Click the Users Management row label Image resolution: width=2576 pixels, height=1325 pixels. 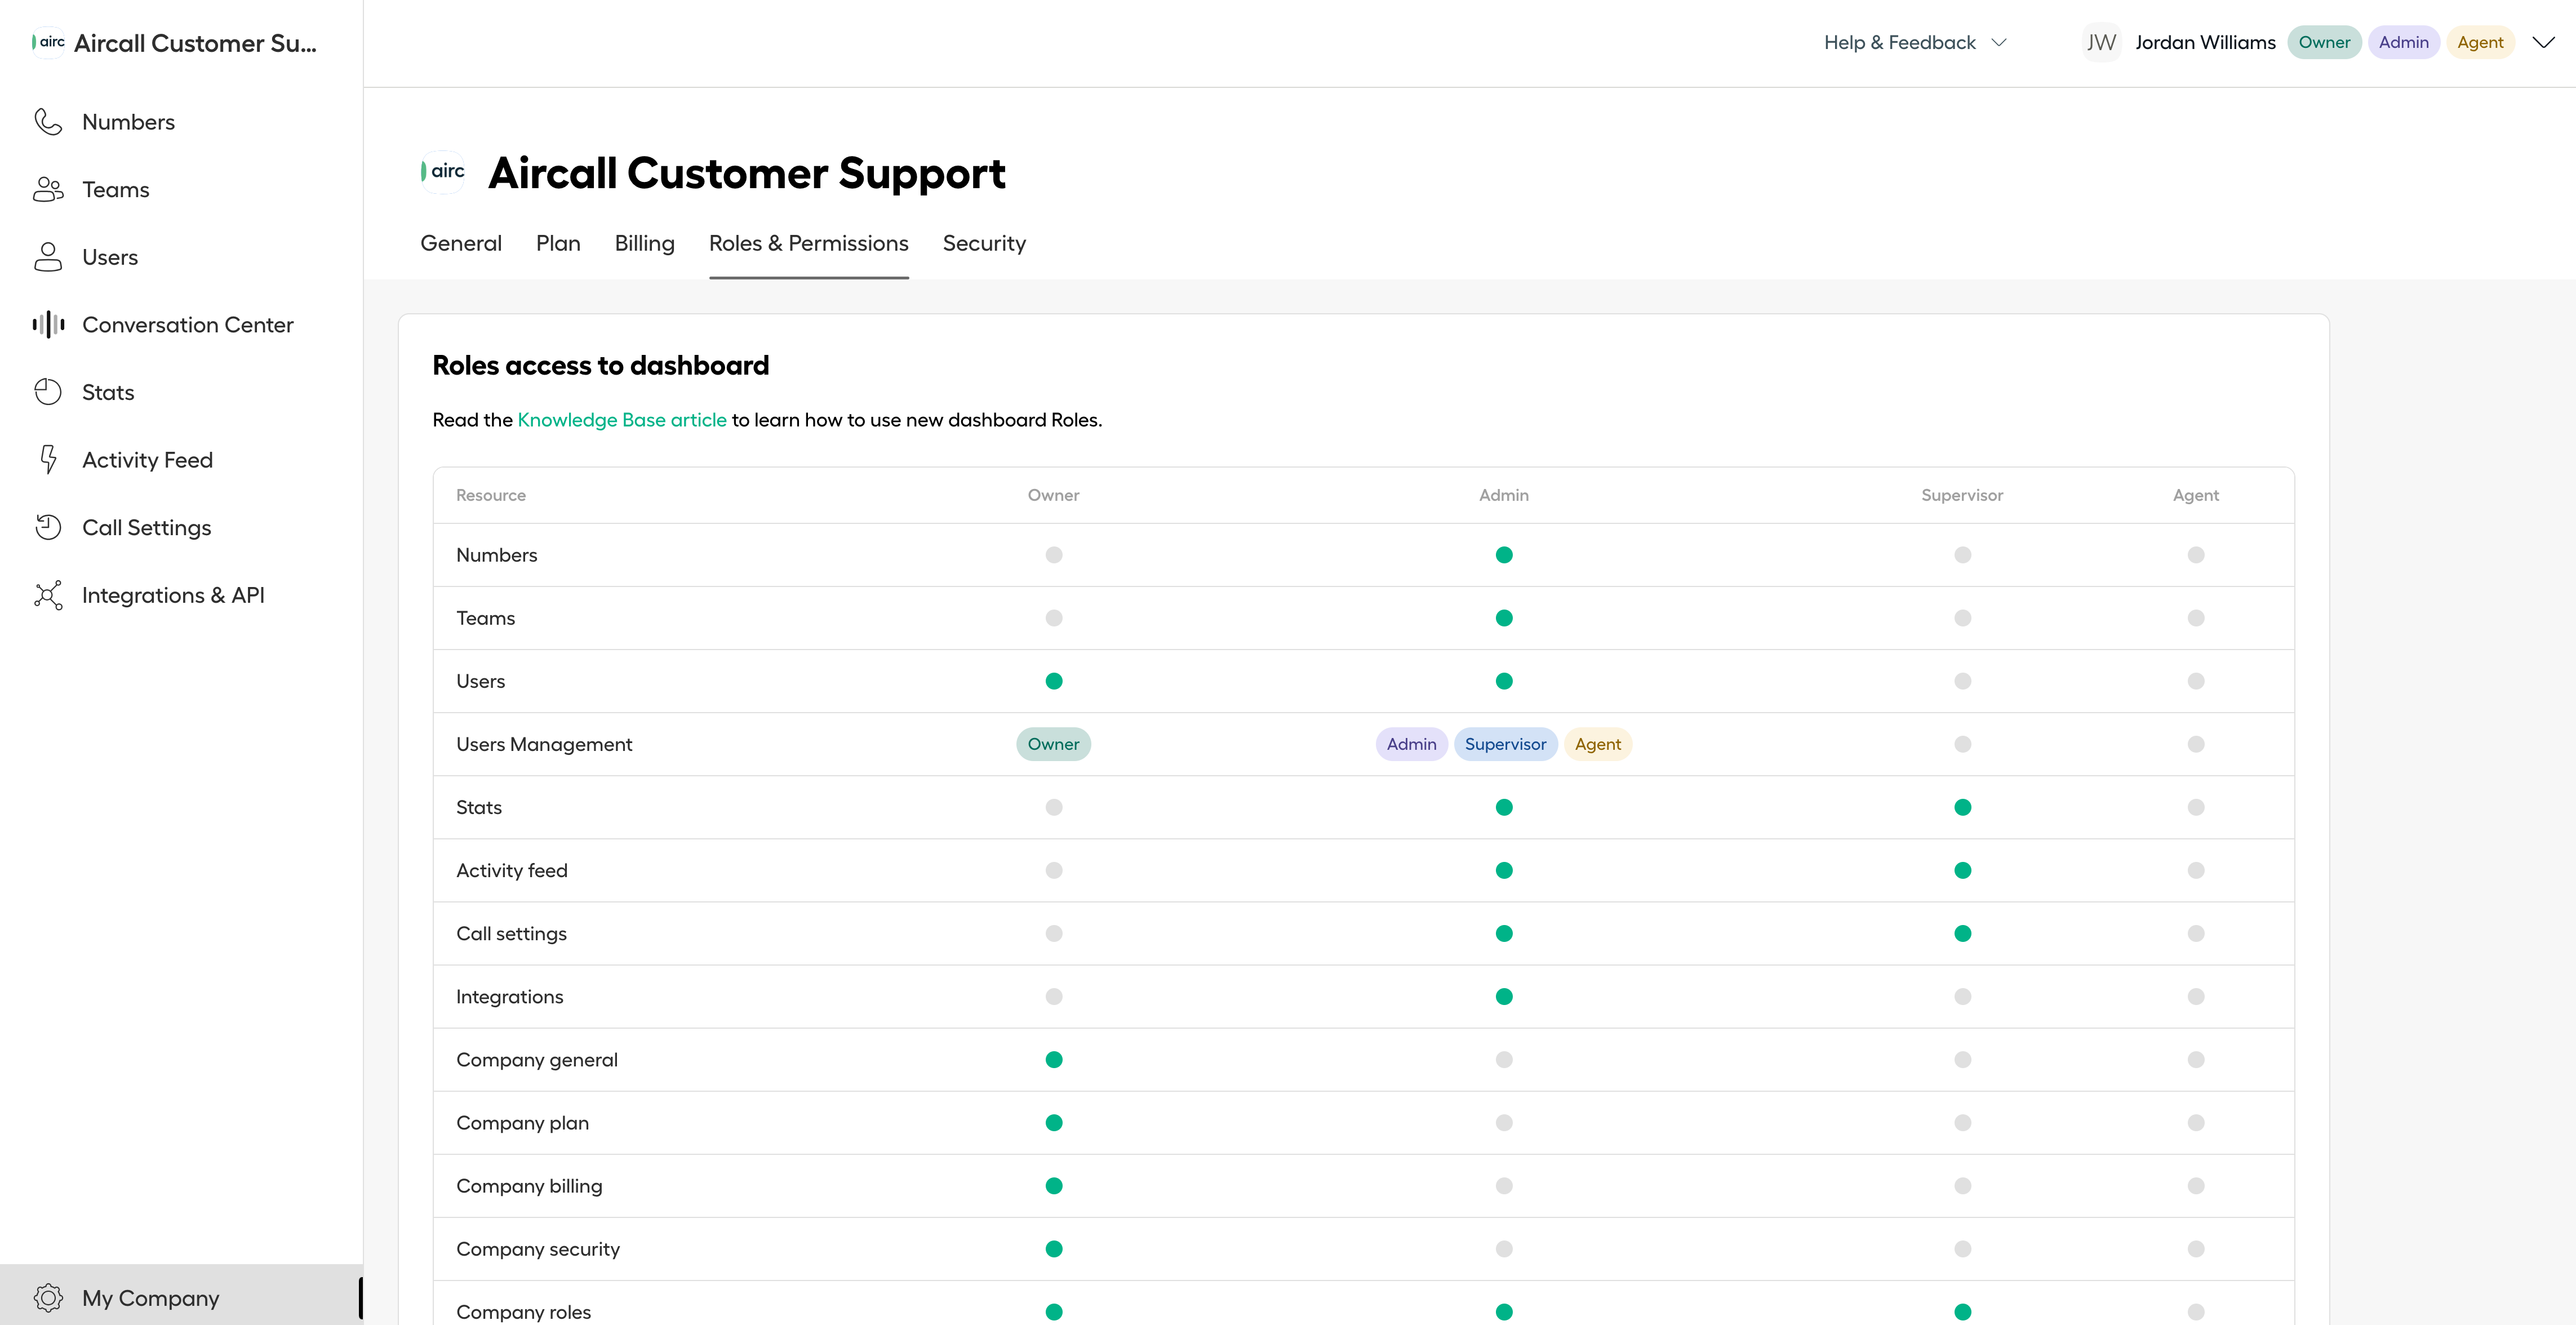coord(544,744)
